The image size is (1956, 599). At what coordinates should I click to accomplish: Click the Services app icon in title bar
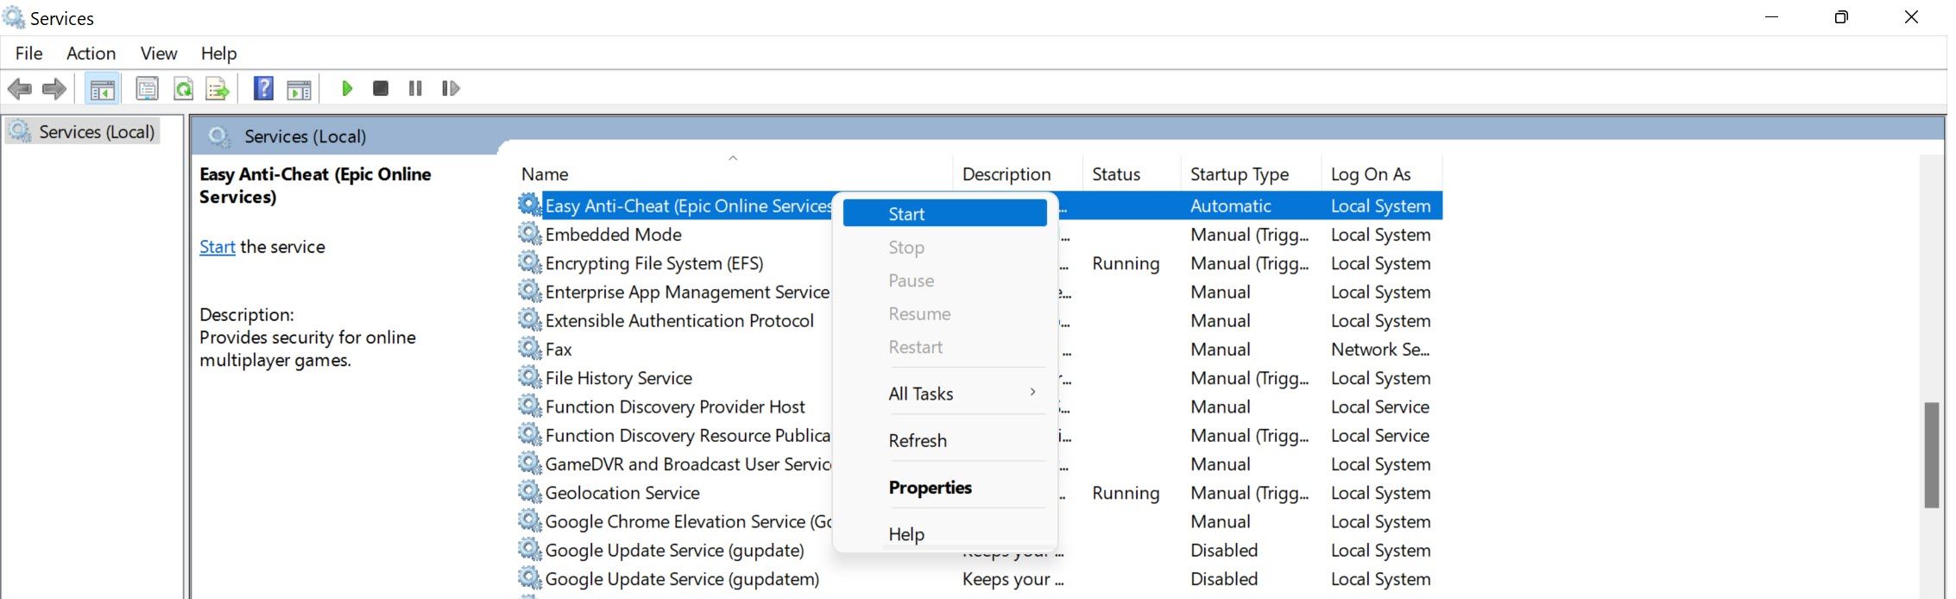14,17
